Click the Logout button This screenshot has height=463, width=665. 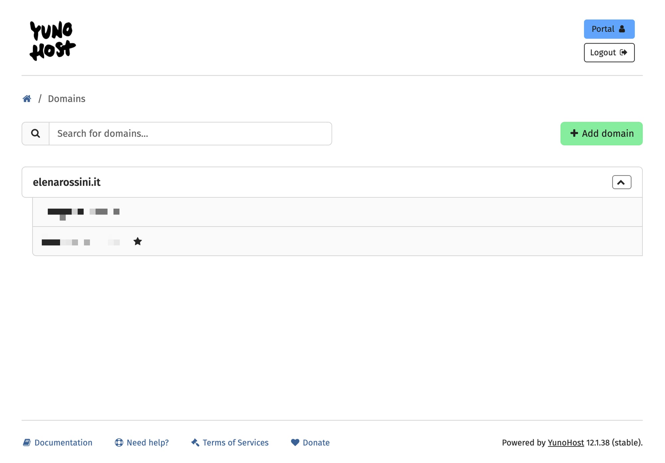pyautogui.click(x=609, y=52)
